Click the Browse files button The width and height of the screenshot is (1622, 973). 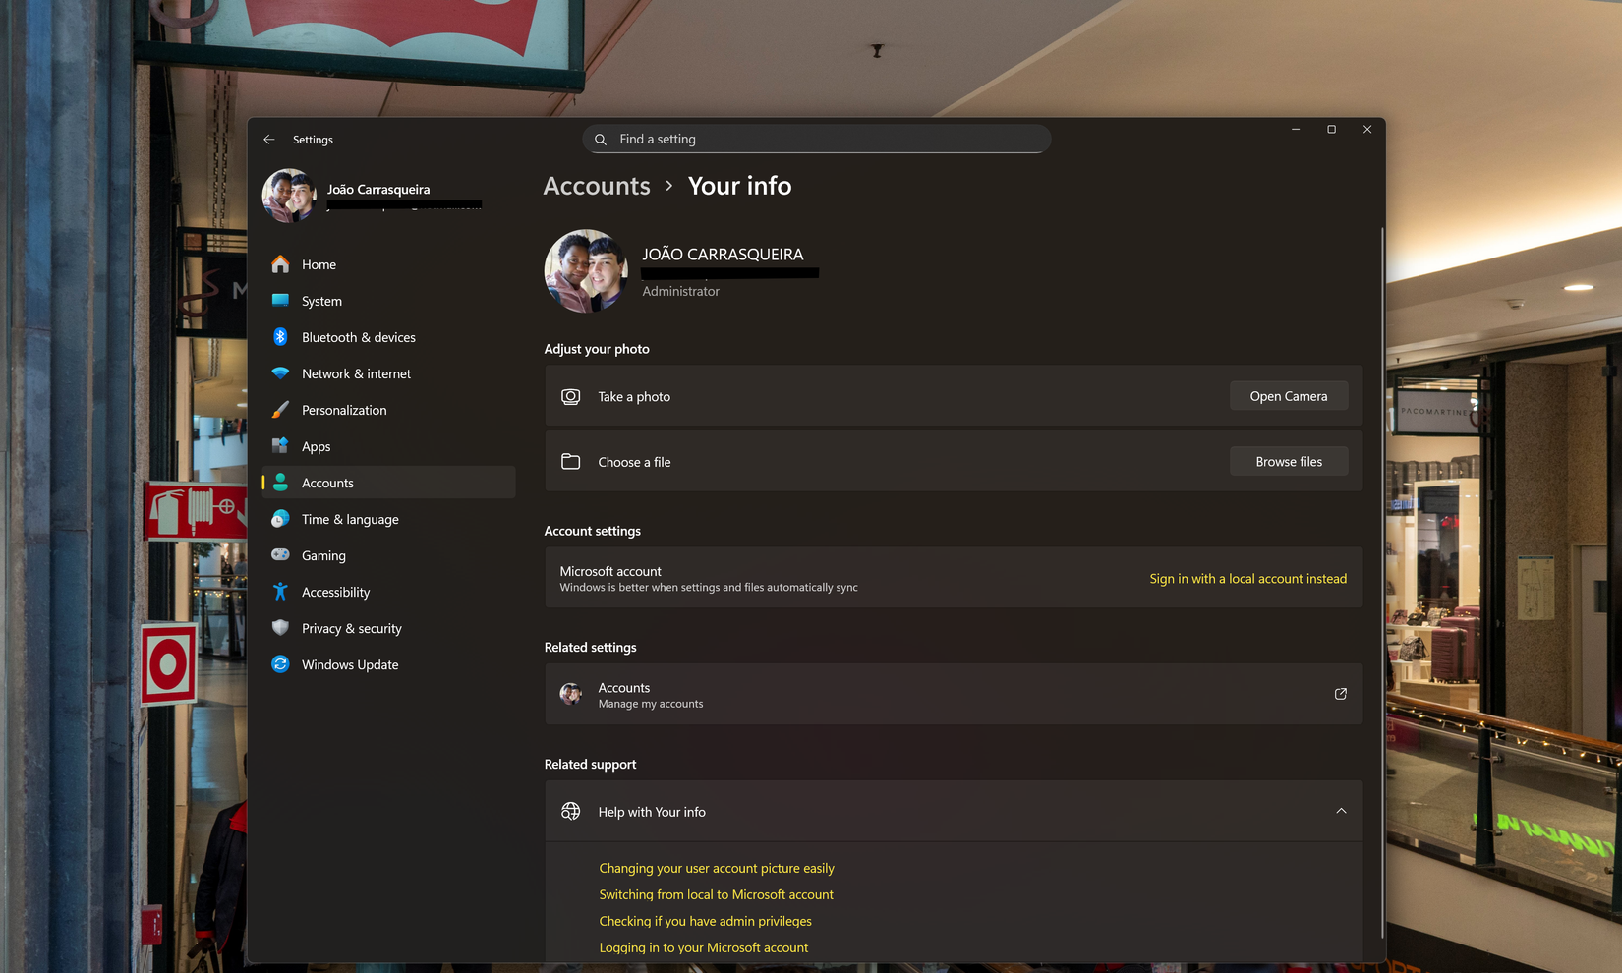[x=1288, y=462]
